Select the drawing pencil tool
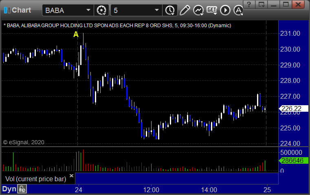The image size is (310, 195). (185, 10)
